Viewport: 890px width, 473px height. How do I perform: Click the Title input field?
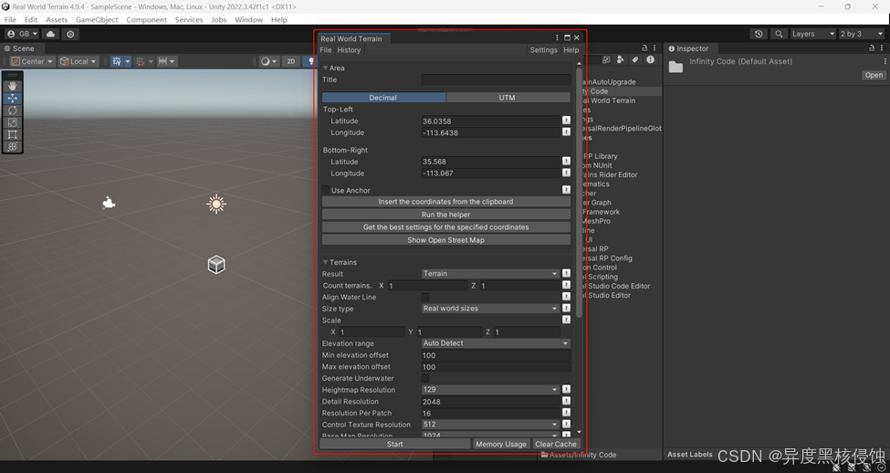click(496, 79)
